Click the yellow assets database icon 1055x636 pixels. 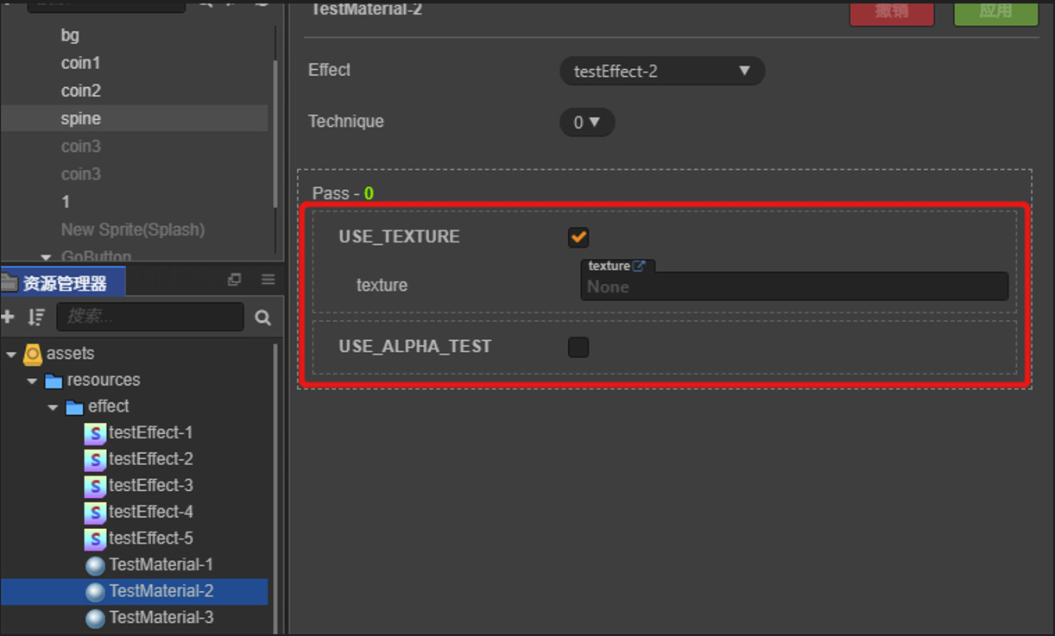click(x=33, y=354)
